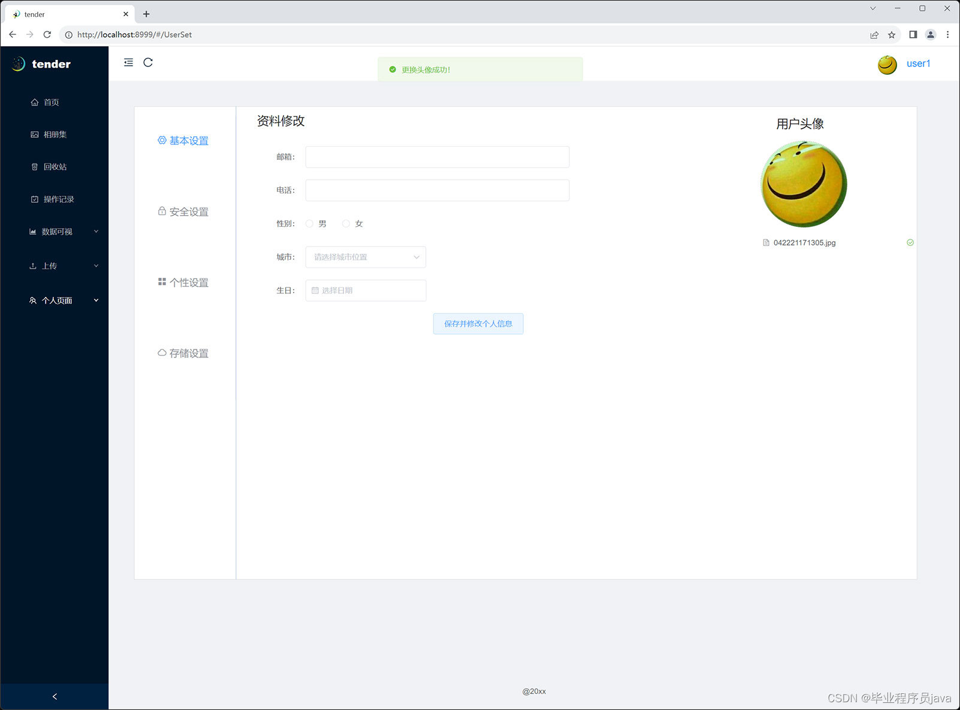Click the 更换头像成功 success notification
This screenshot has width=960, height=710.
click(x=480, y=69)
